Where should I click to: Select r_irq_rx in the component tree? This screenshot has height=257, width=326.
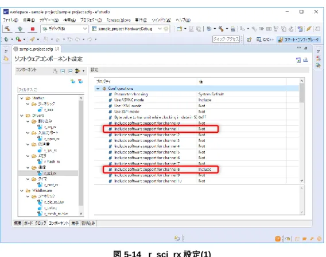coord(51,127)
